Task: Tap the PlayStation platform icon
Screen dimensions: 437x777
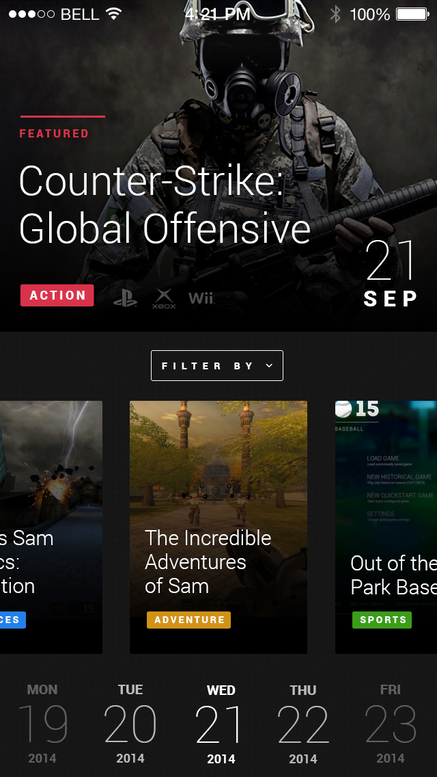Action: (125, 298)
